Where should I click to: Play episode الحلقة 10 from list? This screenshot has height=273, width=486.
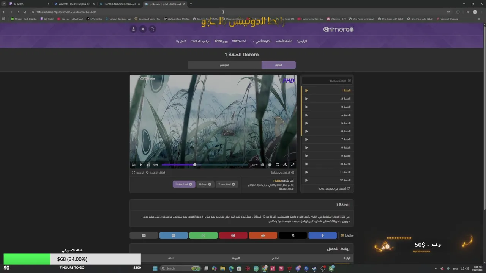327,164
